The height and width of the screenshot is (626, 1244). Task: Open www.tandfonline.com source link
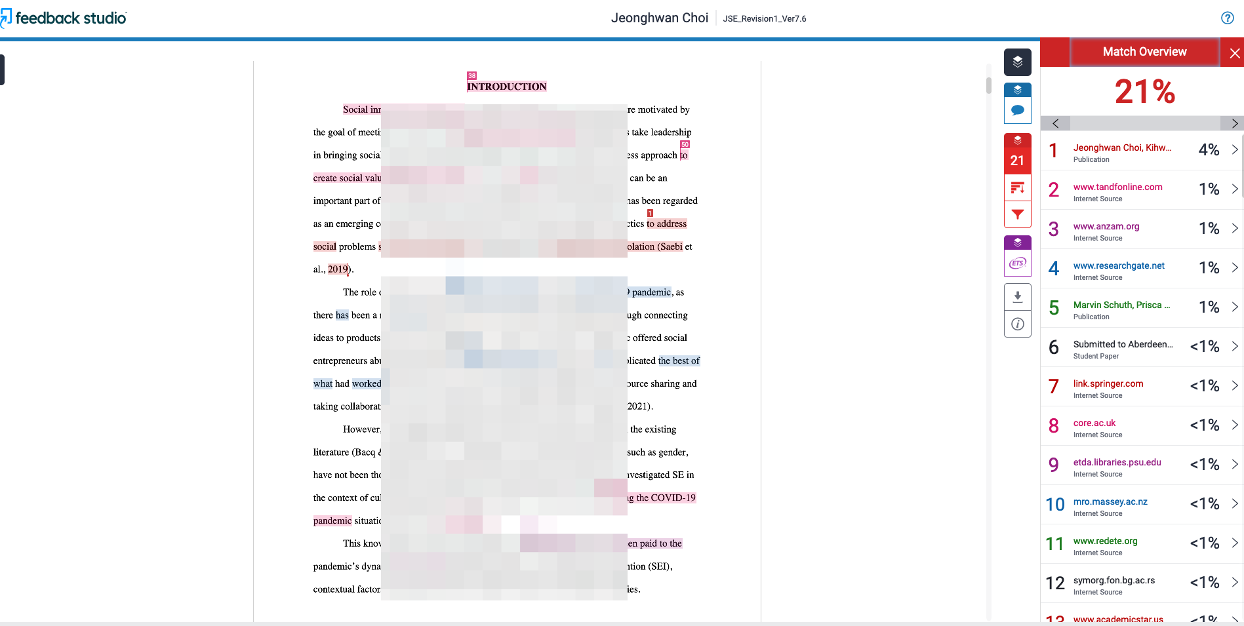pos(1117,187)
